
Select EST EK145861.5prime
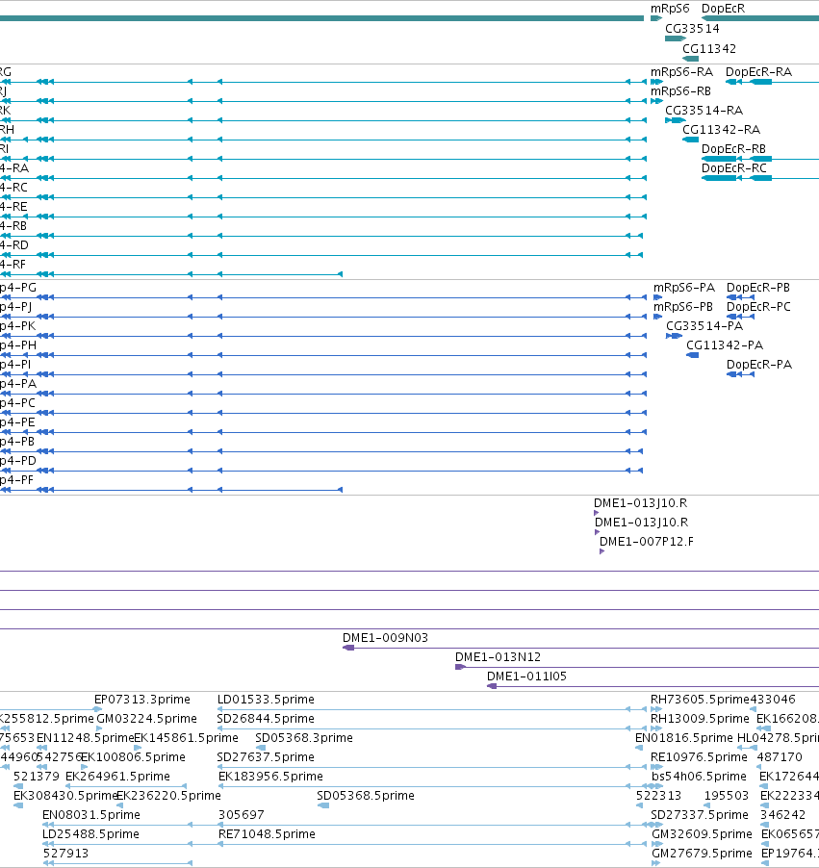[187, 738]
